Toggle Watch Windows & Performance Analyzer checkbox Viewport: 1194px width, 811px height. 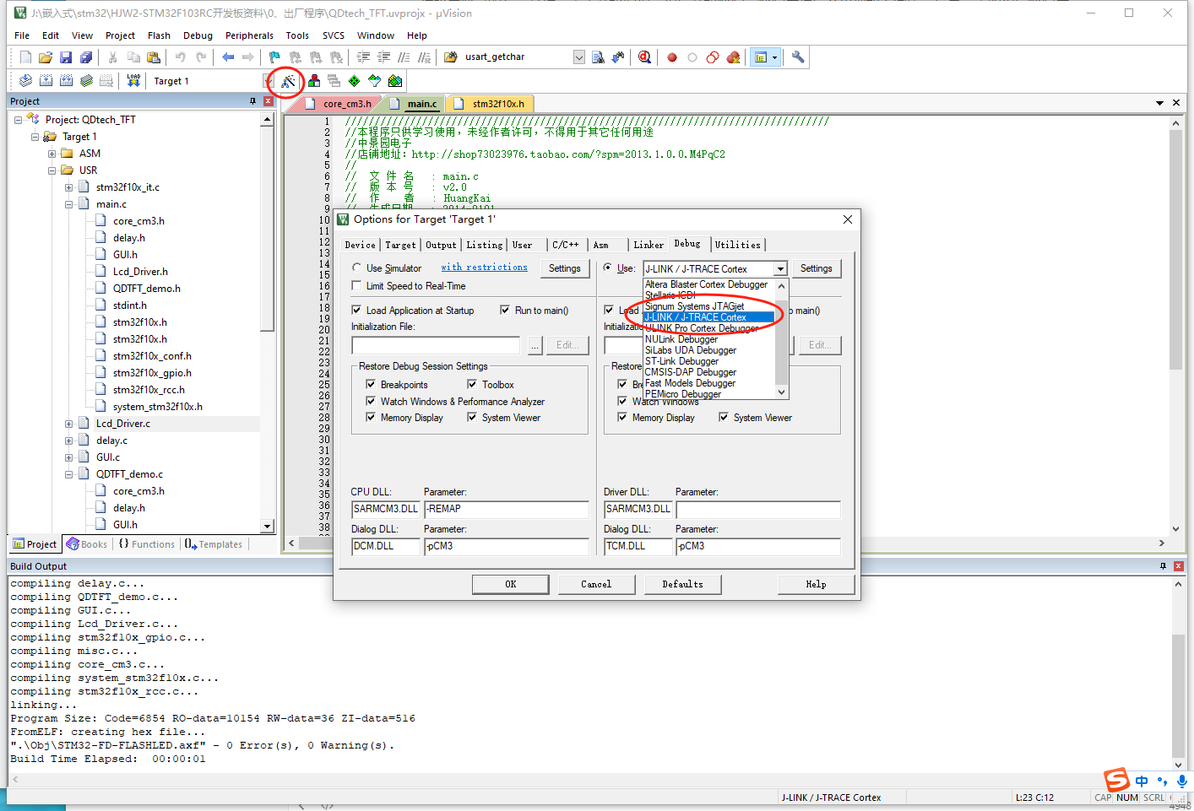click(x=371, y=401)
